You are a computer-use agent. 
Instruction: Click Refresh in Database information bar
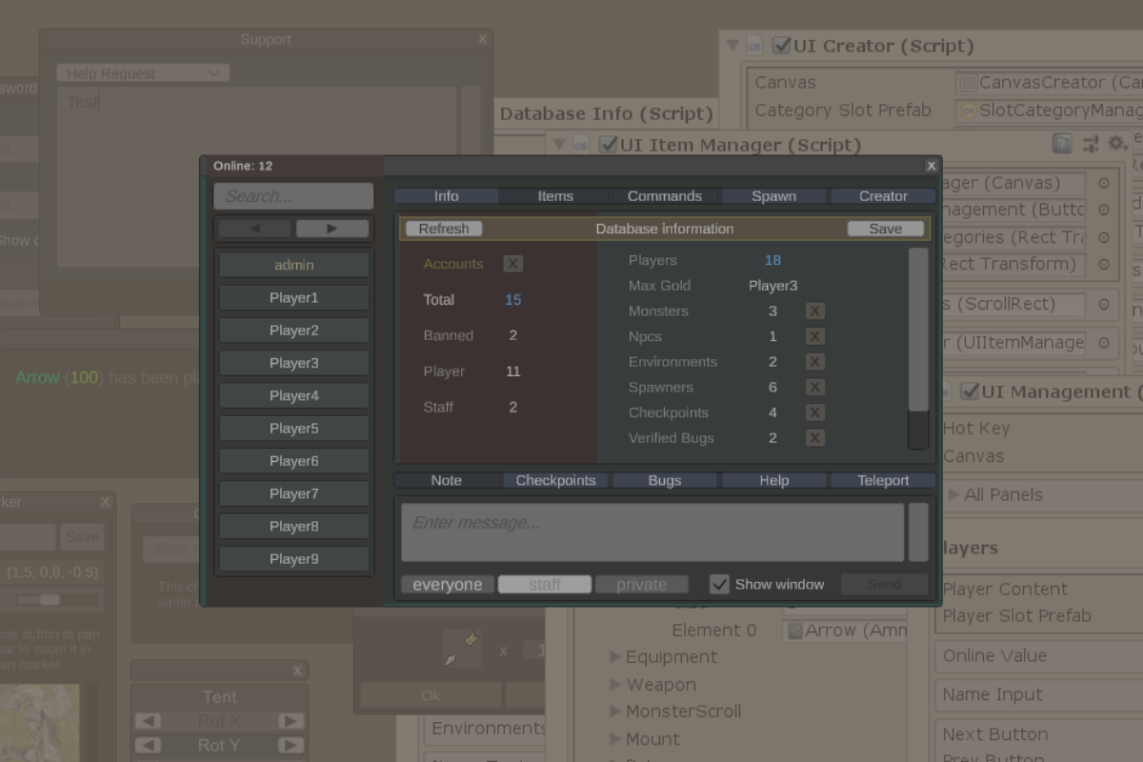[x=444, y=229]
